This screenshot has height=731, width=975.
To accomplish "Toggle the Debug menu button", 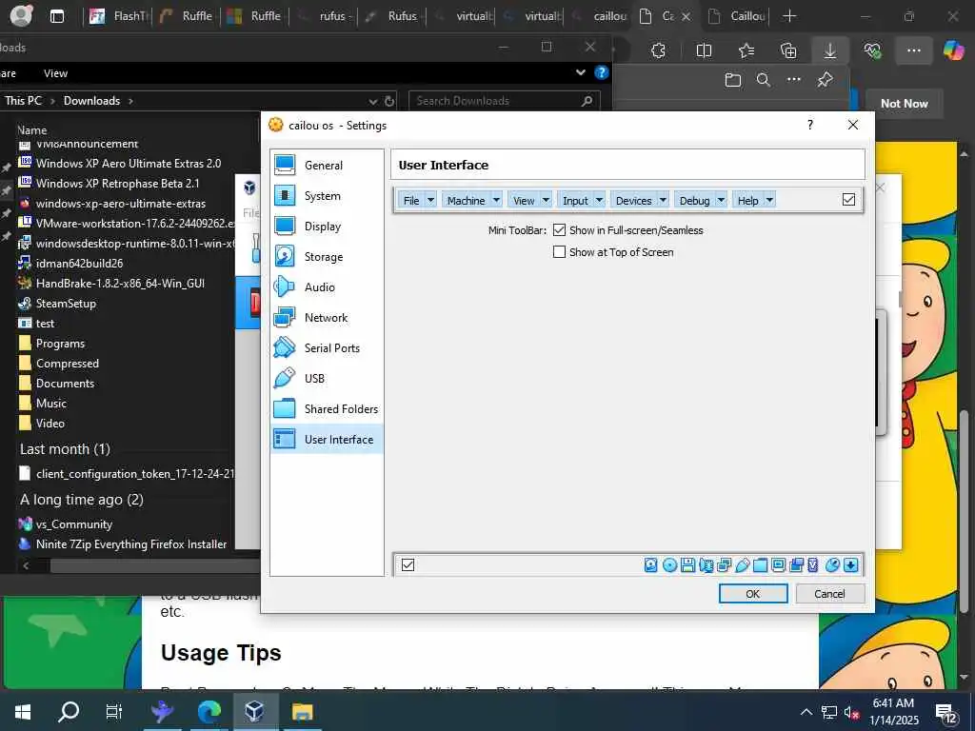I will coord(694,200).
